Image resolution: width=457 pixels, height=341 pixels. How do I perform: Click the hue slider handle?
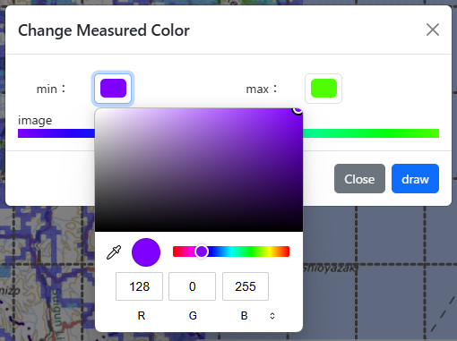click(202, 251)
